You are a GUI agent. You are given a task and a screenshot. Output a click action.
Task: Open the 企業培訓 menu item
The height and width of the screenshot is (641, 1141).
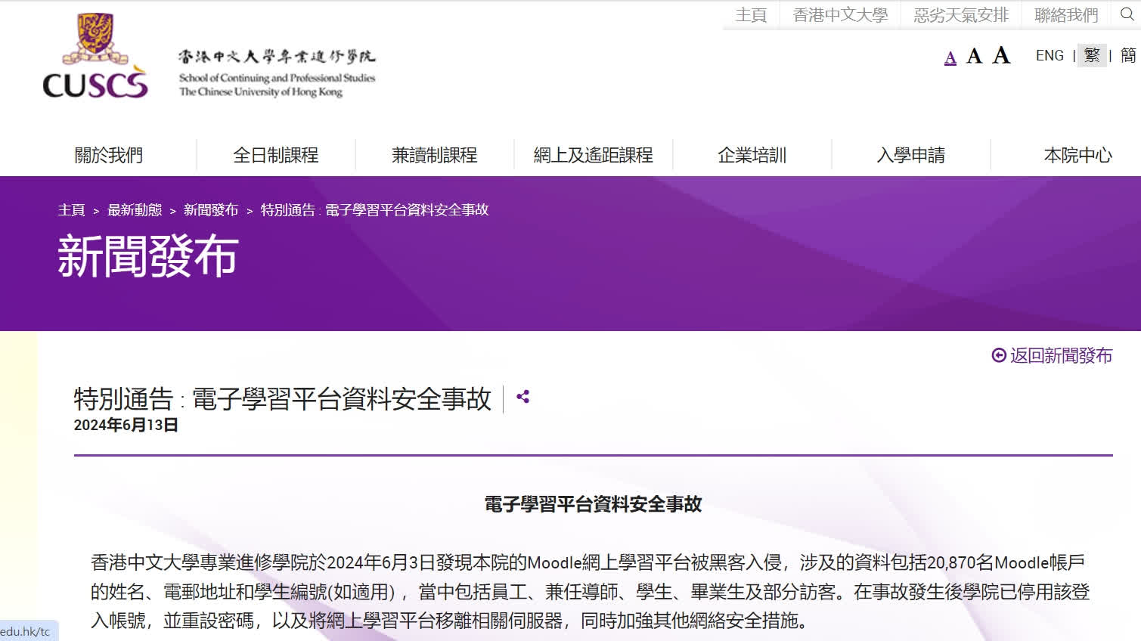coord(752,155)
